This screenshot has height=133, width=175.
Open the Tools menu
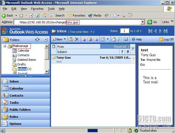pos(51,9)
